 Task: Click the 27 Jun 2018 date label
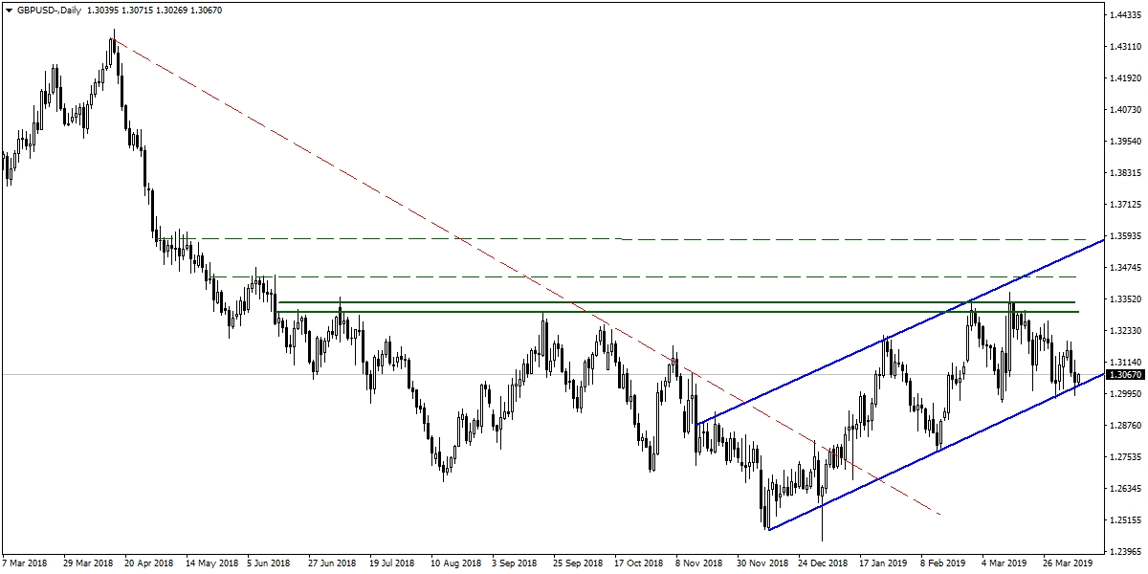(x=333, y=564)
